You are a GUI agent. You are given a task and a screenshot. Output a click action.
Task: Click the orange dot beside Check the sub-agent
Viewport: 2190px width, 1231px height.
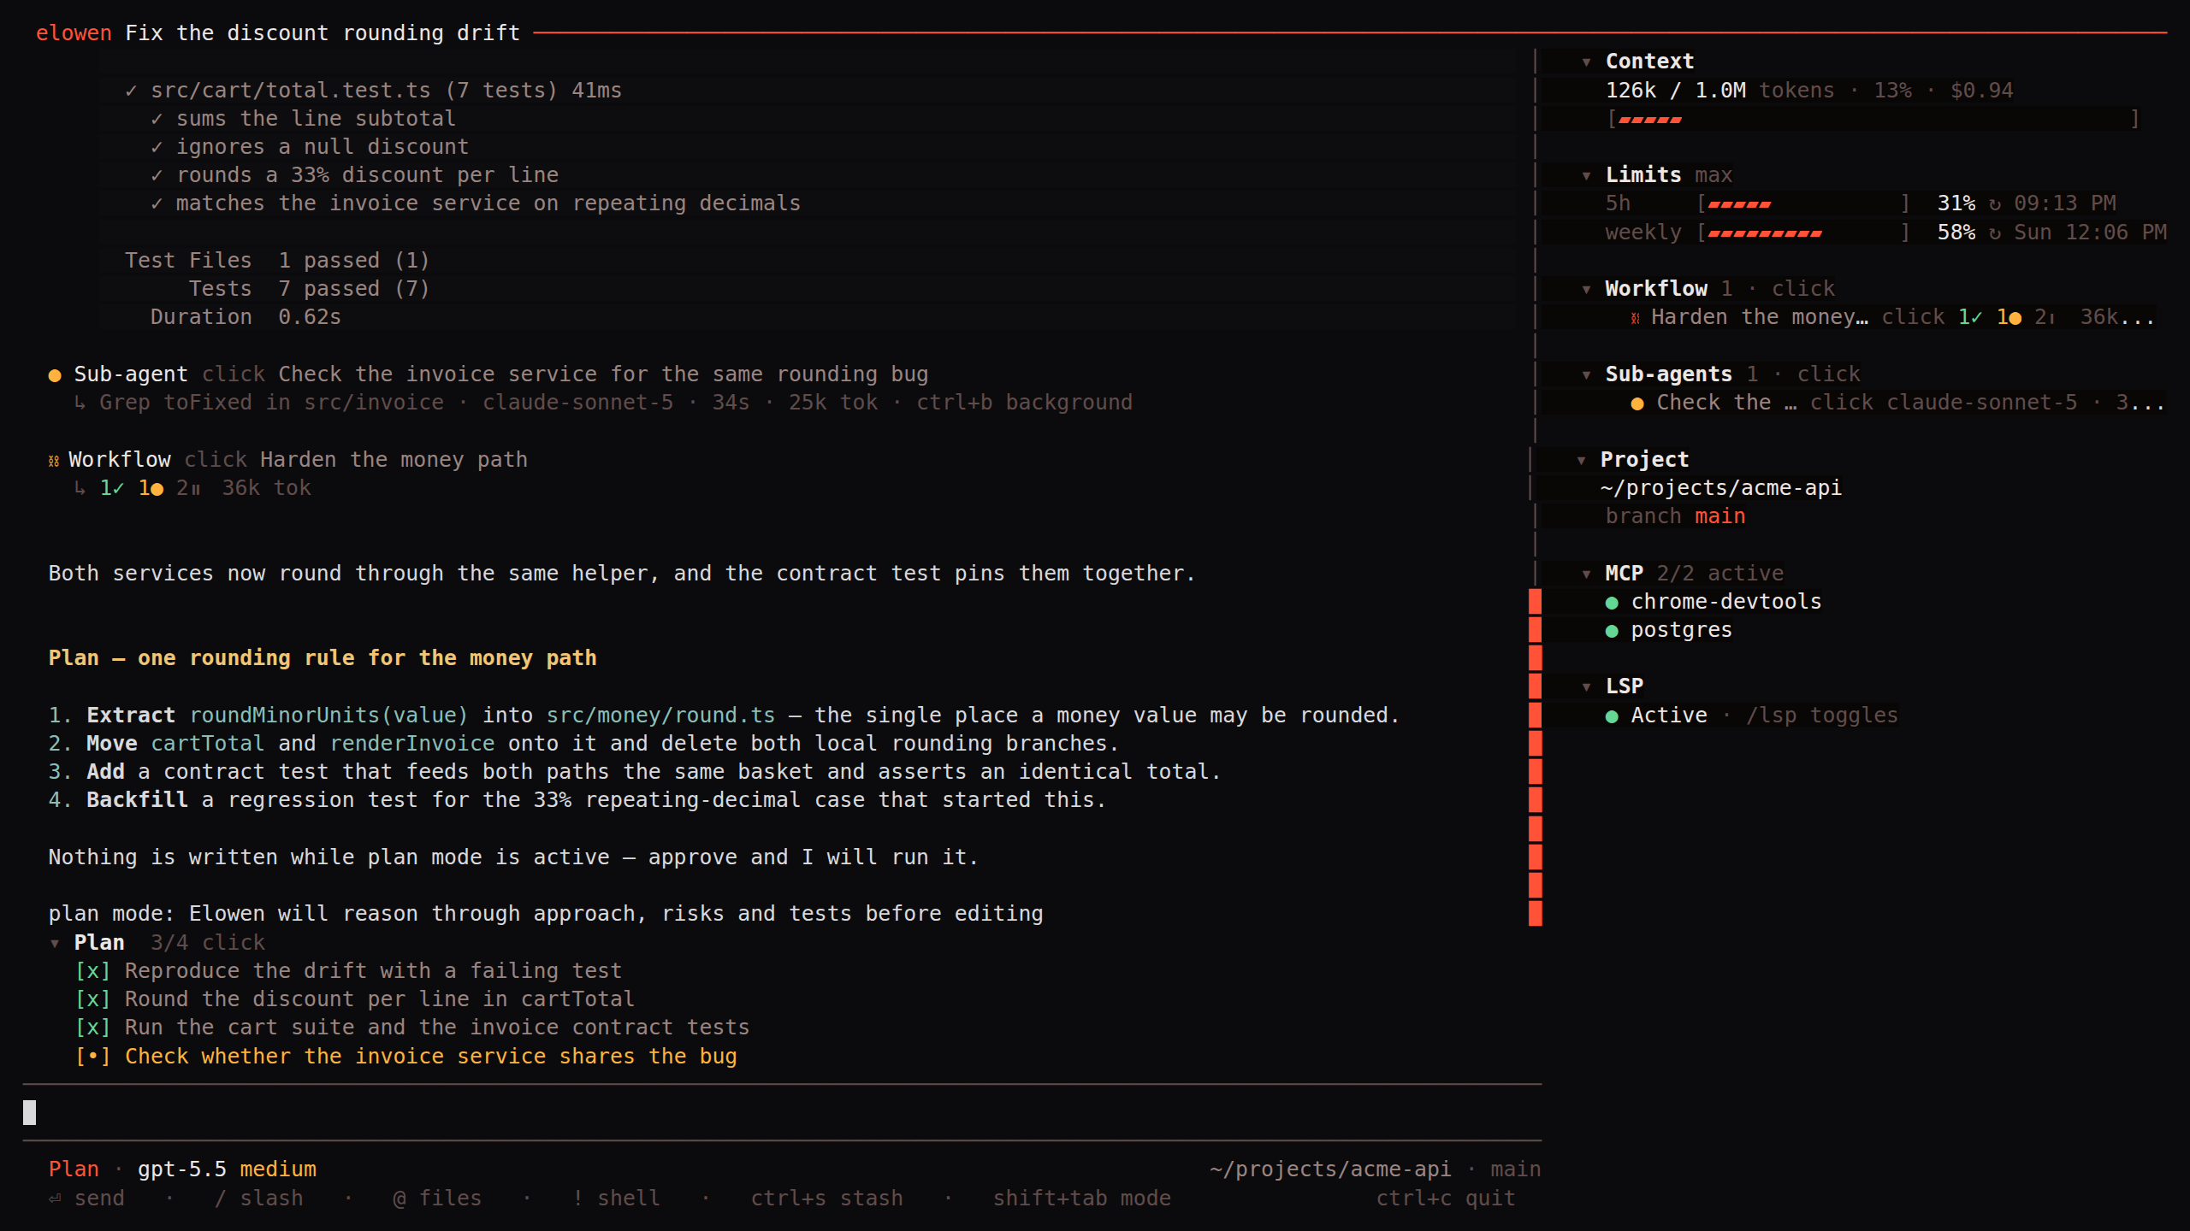click(1637, 403)
